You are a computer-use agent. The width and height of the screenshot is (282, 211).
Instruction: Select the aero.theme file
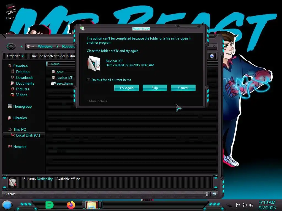pyautogui.click(x=64, y=83)
